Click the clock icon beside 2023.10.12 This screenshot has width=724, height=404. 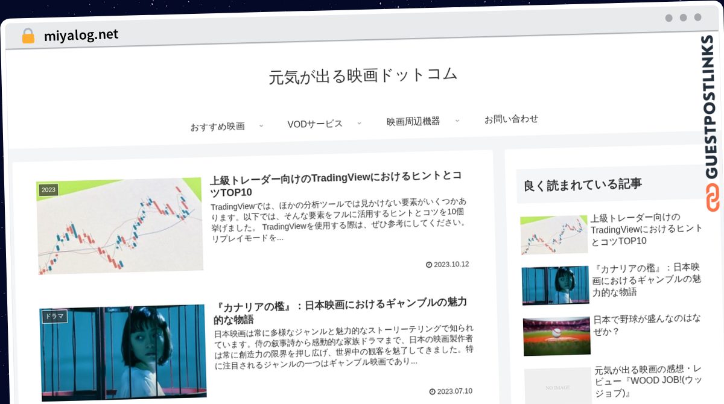(x=429, y=265)
